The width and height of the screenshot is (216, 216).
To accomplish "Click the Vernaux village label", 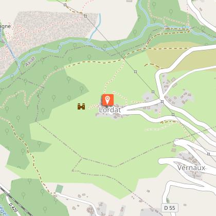I will (191, 168).
